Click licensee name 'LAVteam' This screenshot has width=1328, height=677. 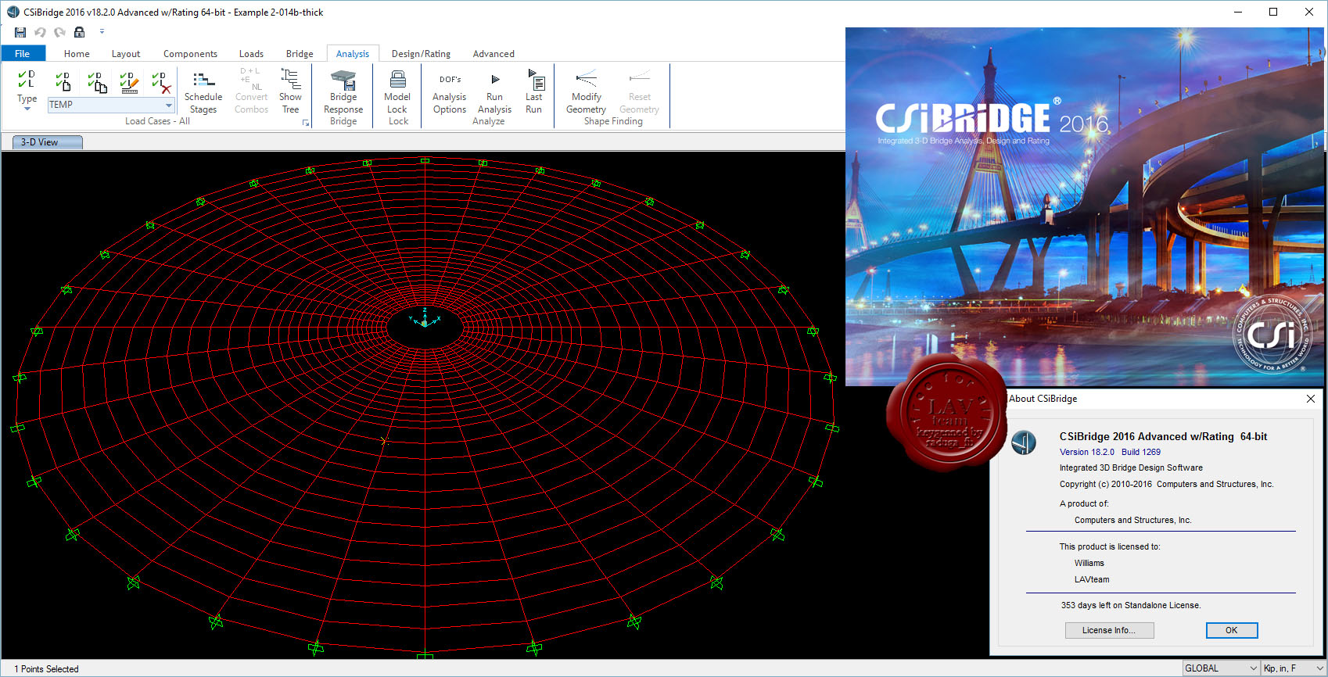click(1092, 579)
